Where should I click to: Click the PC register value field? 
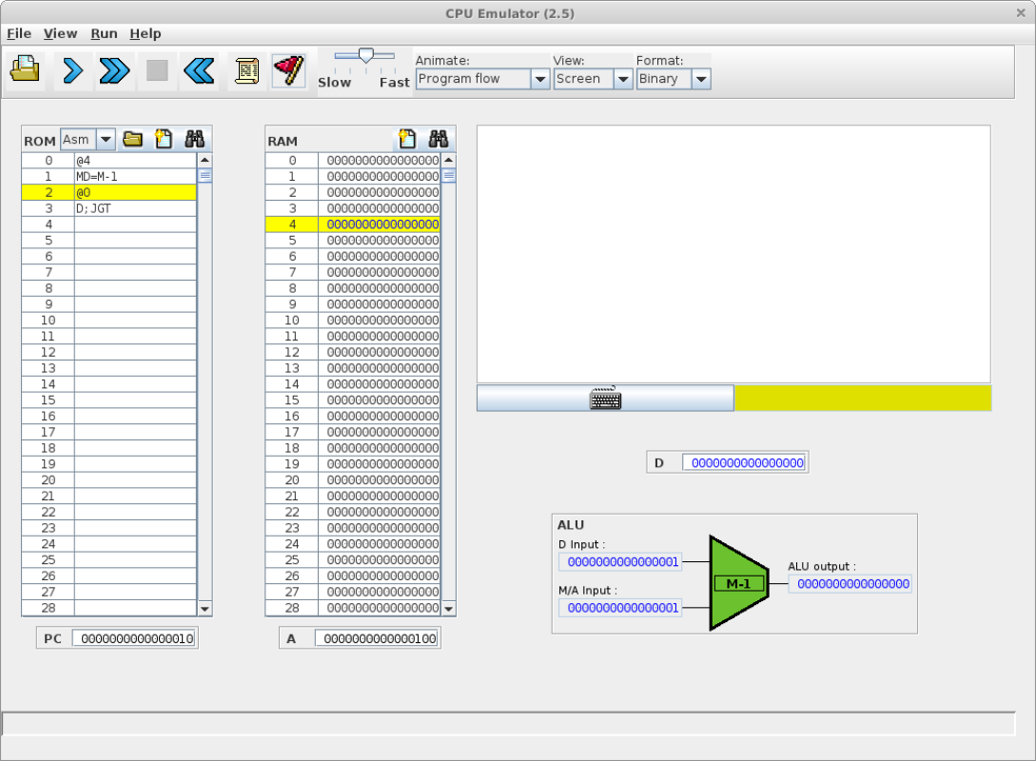tap(134, 639)
